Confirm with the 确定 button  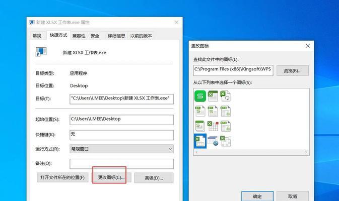pos(257,196)
